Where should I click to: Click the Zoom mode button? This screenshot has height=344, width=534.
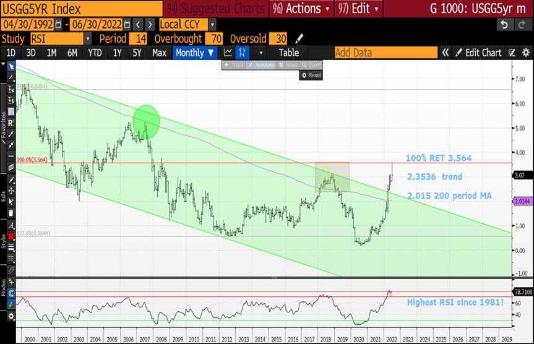[311, 65]
